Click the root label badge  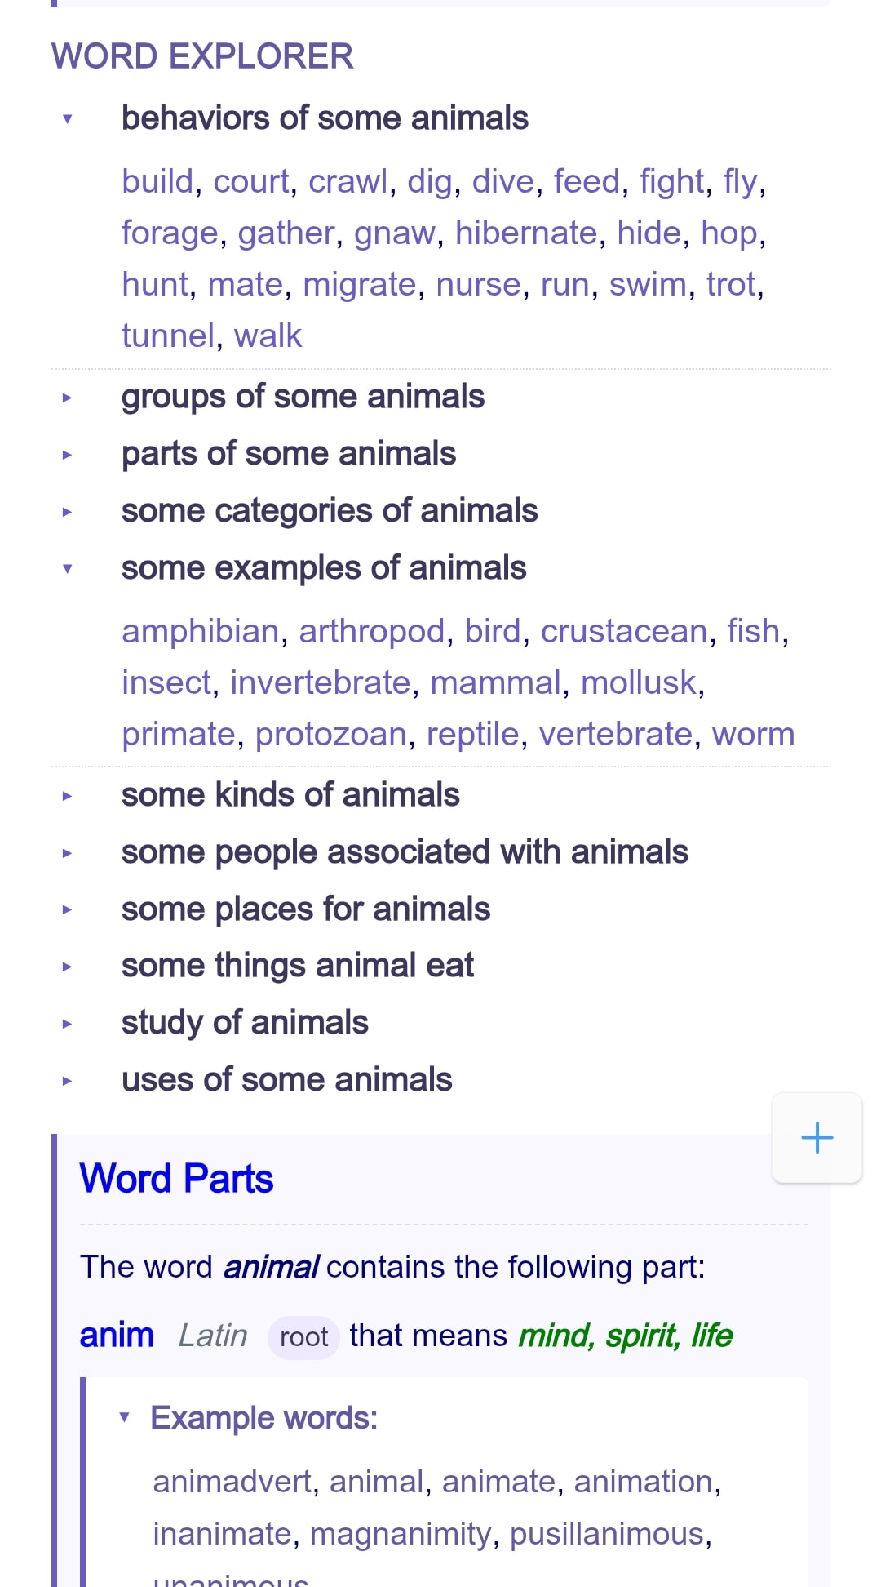[303, 1337]
